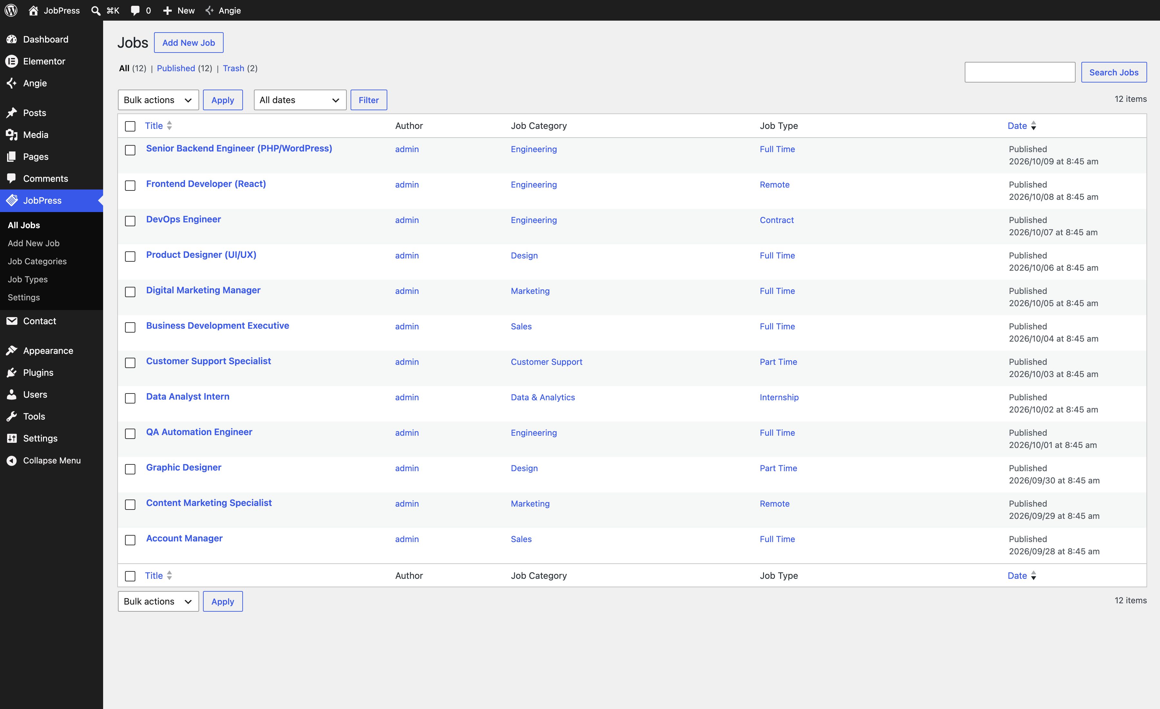Check the Data Analyst Intern row

pyautogui.click(x=130, y=398)
